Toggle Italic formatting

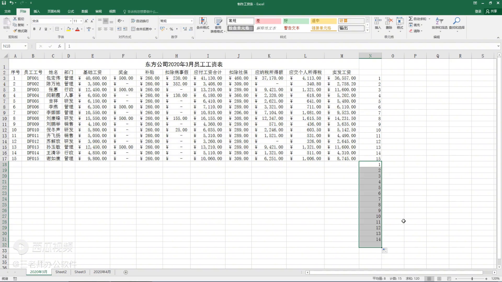[x=40, y=29]
